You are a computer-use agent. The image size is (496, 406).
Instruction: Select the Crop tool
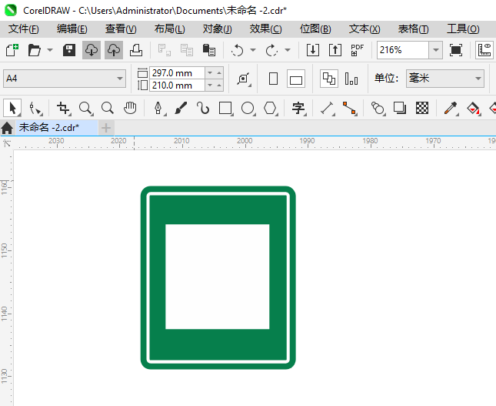[x=63, y=108]
